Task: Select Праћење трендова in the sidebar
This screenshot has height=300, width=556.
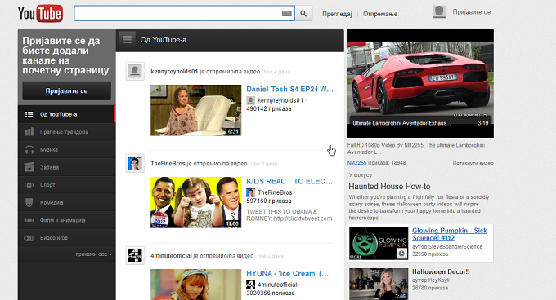Action: [67, 132]
